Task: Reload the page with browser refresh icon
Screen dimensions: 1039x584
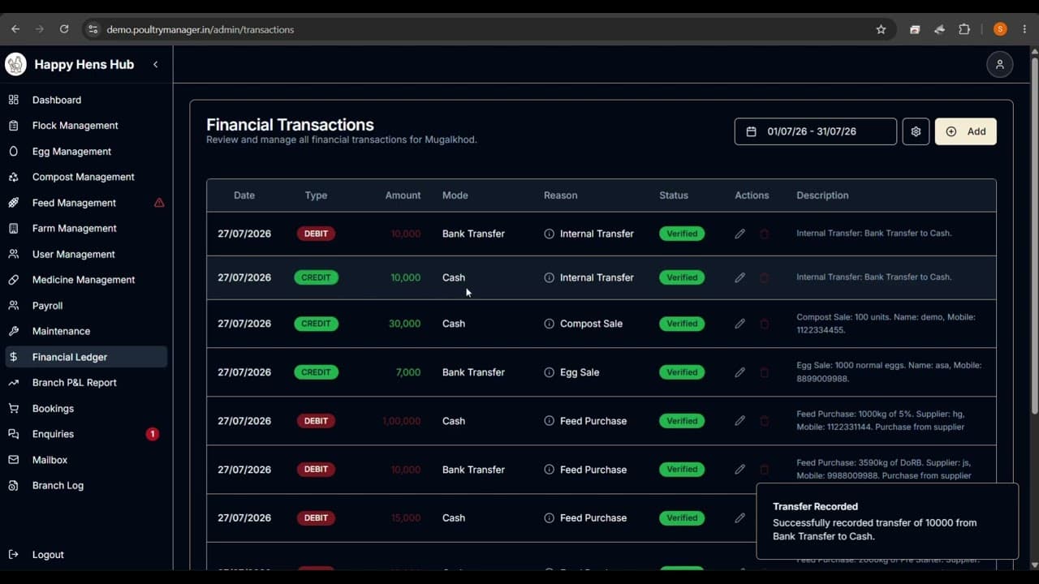Action: [x=64, y=29]
